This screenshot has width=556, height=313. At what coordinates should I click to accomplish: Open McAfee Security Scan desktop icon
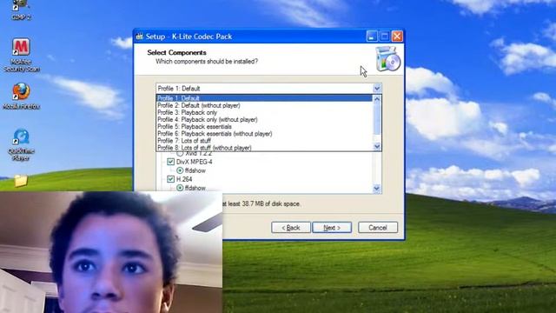click(x=21, y=54)
